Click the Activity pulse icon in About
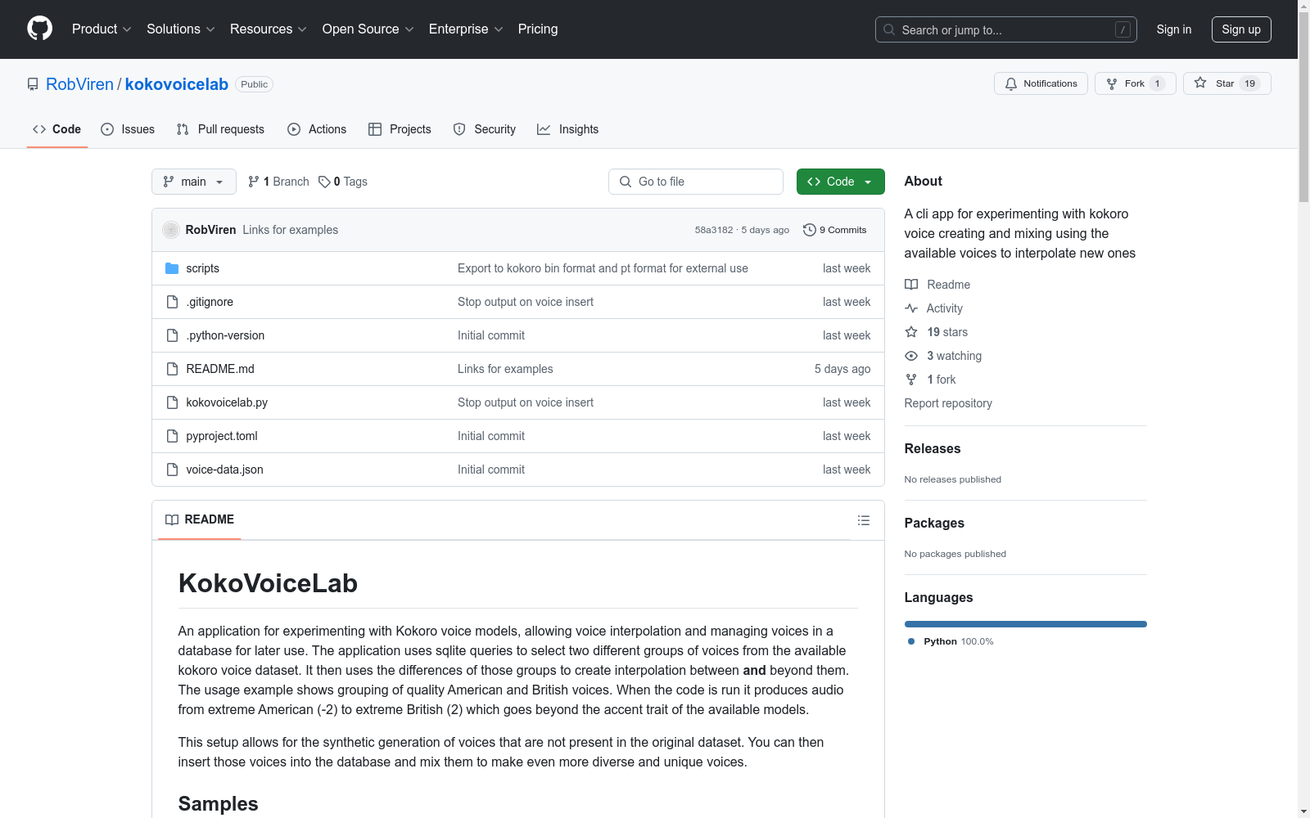Image resolution: width=1310 pixels, height=818 pixels. (911, 308)
